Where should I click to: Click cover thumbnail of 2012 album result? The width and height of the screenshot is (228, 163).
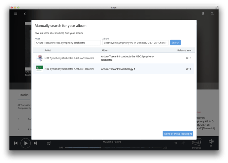40,58
